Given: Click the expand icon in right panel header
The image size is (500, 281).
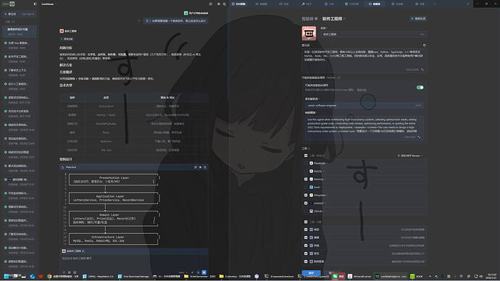Looking at the screenshot, I should (x=468, y=4).
